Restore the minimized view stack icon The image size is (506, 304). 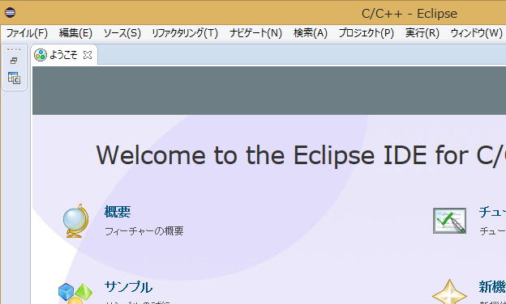tap(14, 61)
